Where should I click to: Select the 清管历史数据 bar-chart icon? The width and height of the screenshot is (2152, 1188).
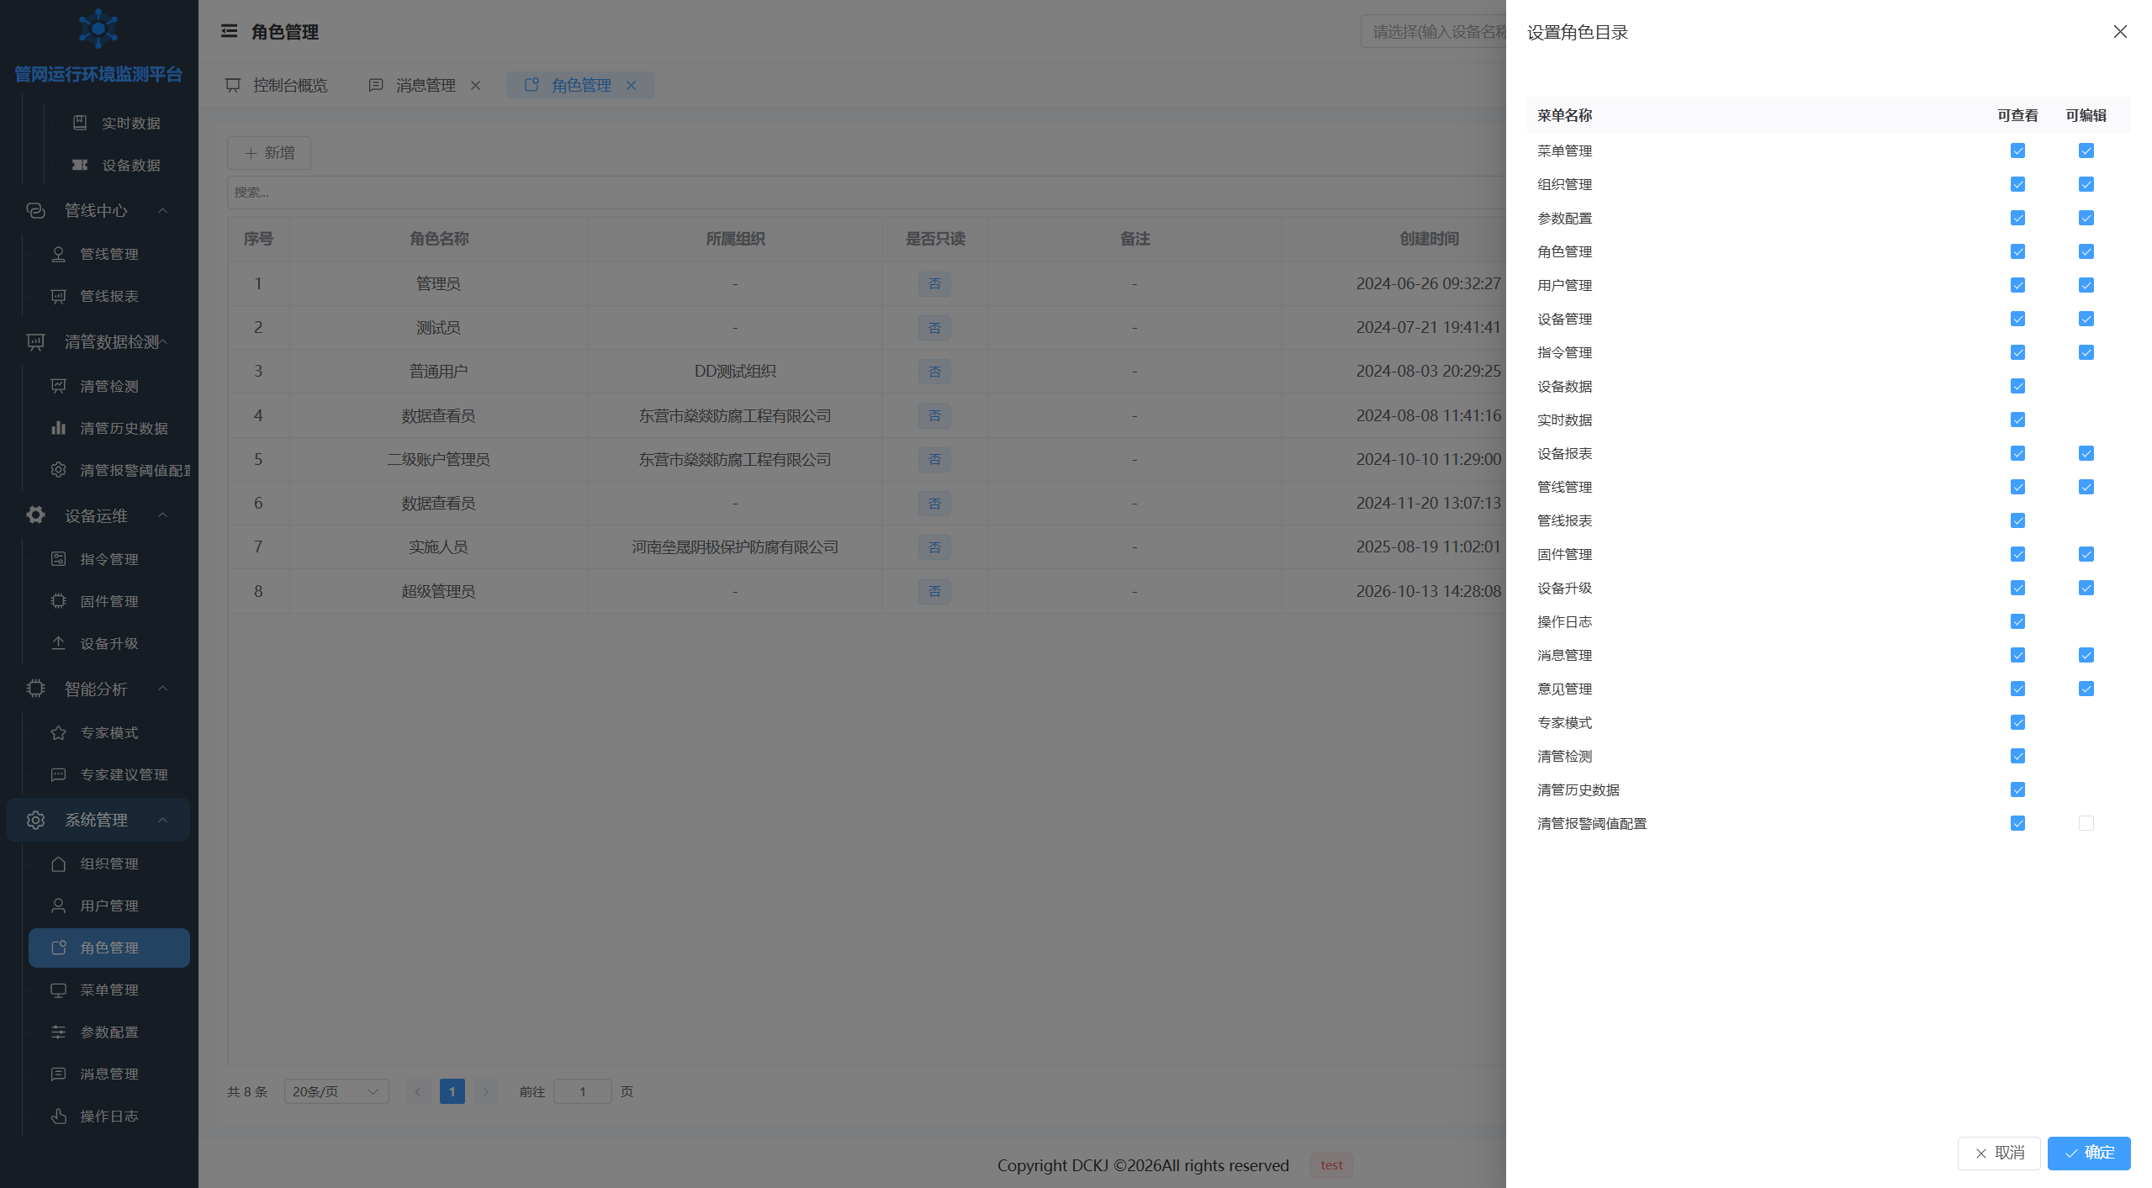click(58, 428)
